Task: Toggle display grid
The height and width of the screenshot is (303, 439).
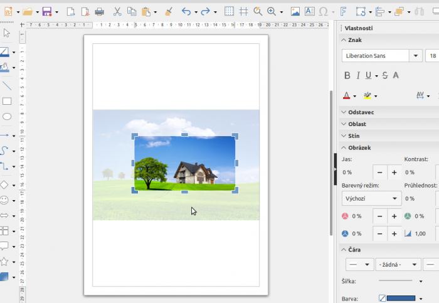Action: tap(229, 12)
